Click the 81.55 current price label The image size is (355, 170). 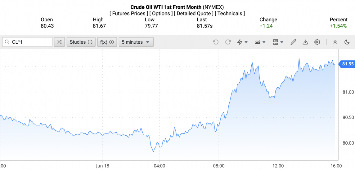(348, 64)
